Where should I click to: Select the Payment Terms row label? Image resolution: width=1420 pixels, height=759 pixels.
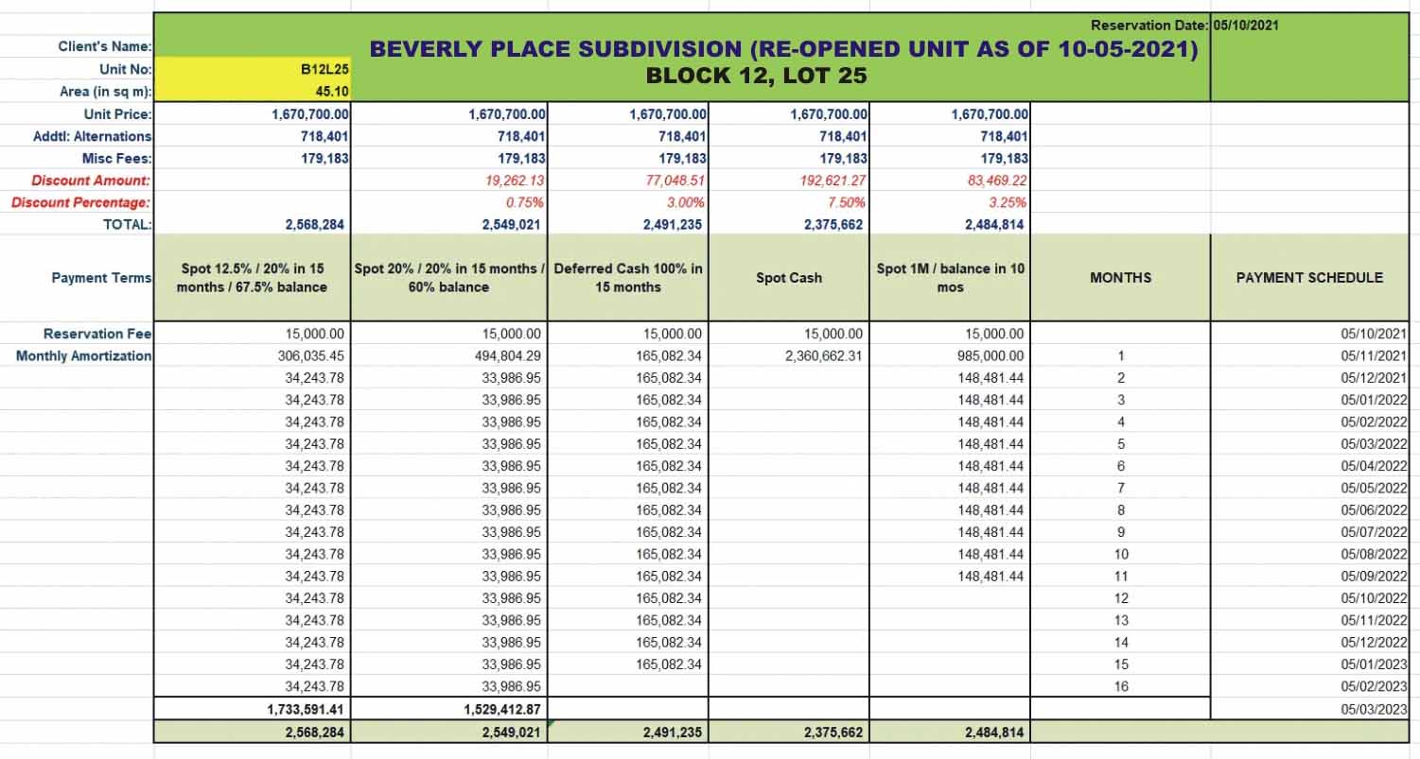101,278
